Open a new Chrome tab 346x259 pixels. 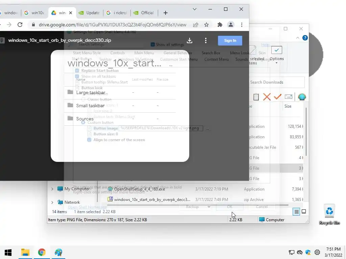coord(166,13)
